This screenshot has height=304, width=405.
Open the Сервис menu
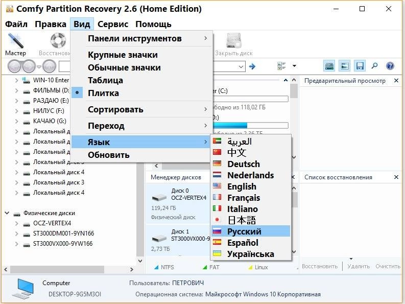[113, 24]
